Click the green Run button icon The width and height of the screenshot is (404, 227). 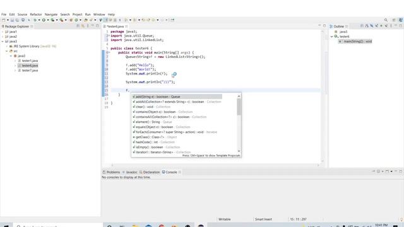coord(44,20)
